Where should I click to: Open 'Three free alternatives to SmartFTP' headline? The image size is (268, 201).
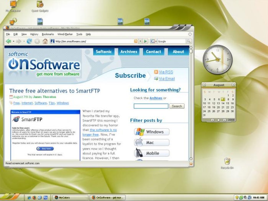click(x=55, y=91)
